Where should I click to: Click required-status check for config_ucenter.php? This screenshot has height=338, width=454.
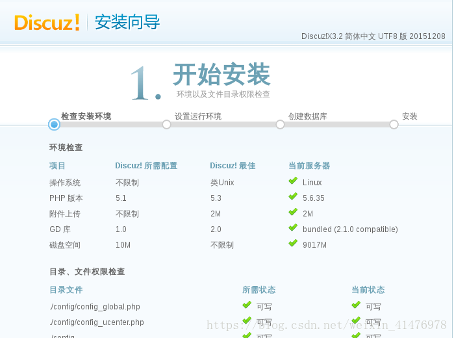(x=247, y=320)
